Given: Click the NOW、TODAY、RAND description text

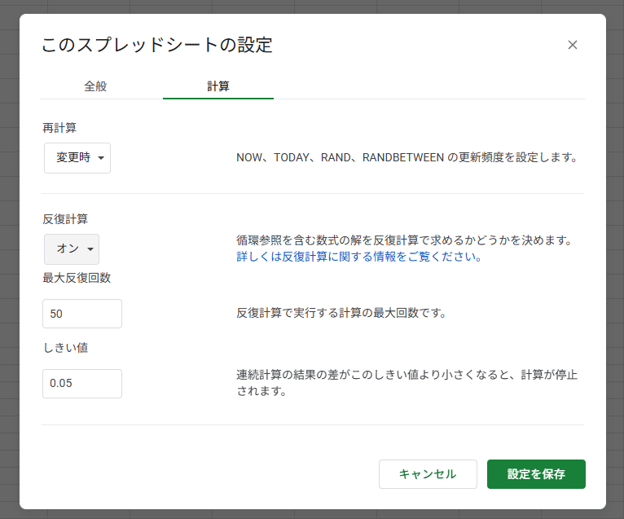Looking at the screenshot, I should pos(406,158).
